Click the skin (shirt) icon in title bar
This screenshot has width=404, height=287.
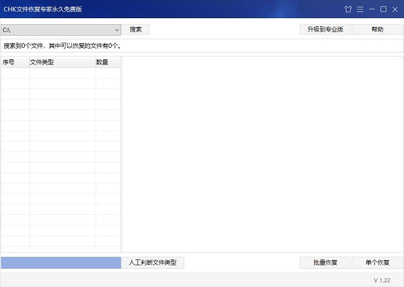click(x=348, y=9)
